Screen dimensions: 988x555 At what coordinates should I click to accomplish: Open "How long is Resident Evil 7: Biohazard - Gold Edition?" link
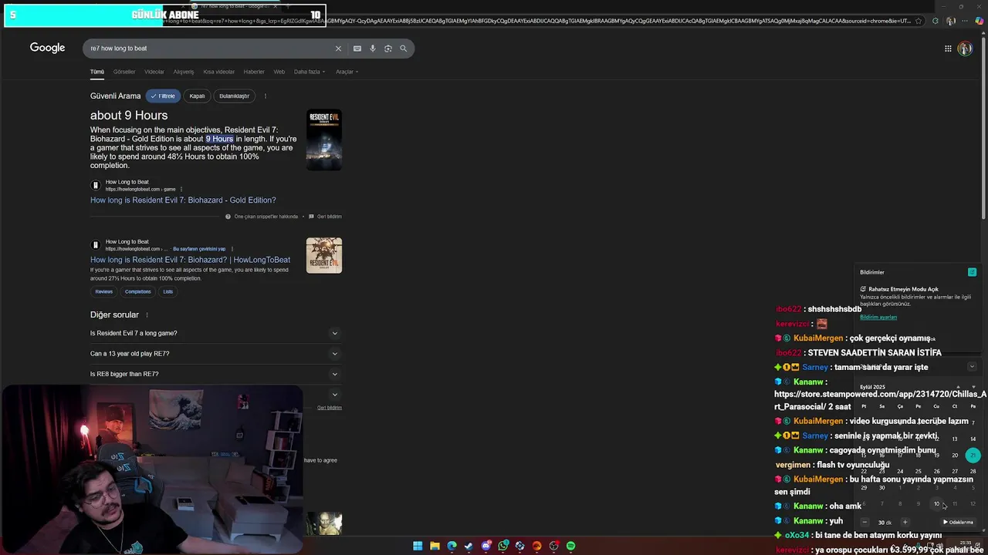click(183, 200)
